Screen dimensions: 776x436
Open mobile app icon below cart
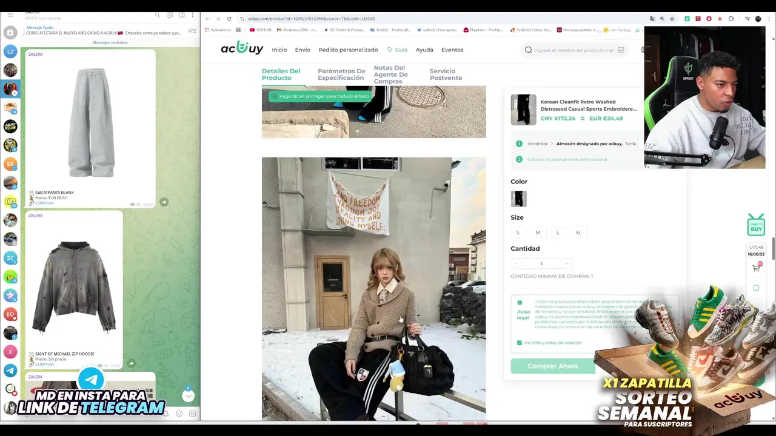coord(756,288)
